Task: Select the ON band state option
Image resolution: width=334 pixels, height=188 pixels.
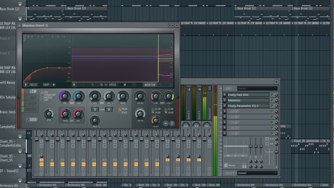Action: 44,92
